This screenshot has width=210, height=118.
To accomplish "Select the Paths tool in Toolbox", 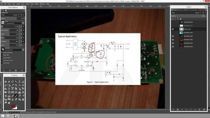I will click(9, 85).
